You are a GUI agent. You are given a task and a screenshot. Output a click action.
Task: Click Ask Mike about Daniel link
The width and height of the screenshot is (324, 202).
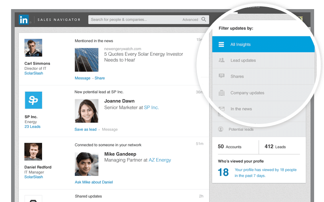click(94, 182)
